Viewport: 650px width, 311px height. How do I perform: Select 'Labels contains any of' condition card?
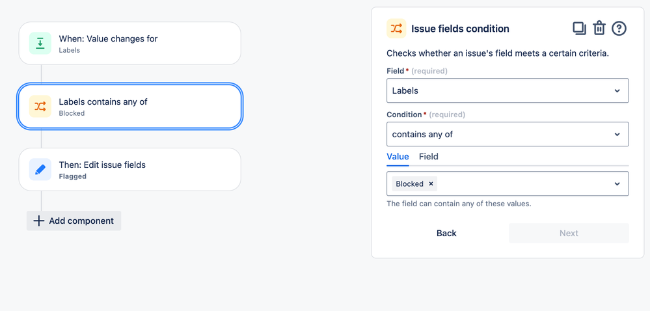pos(129,107)
